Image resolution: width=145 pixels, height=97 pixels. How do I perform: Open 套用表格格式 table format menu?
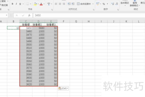click(x=135, y=3)
